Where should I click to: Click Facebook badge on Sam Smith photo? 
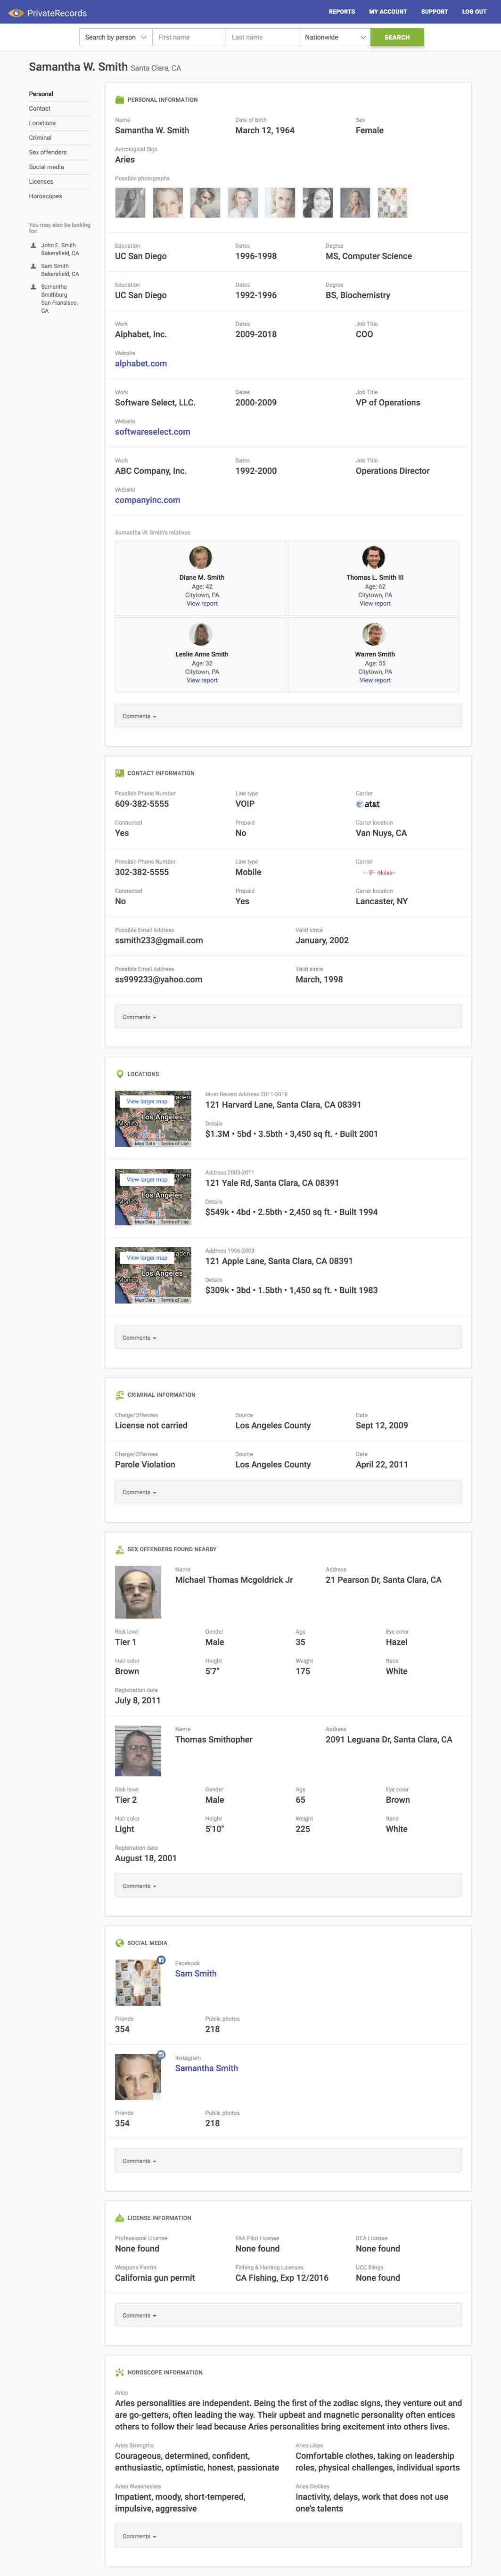tap(161, 1961)
